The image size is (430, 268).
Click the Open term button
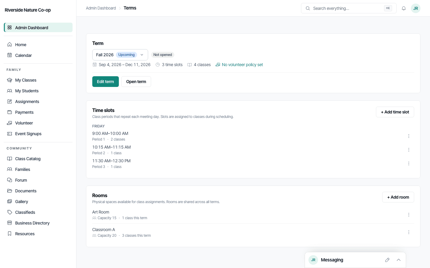tap(136, 82)
